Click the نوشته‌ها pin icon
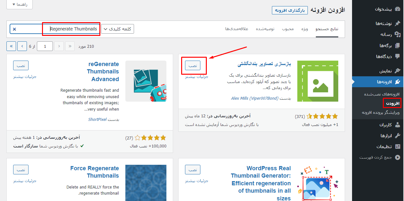 (398, 23)
